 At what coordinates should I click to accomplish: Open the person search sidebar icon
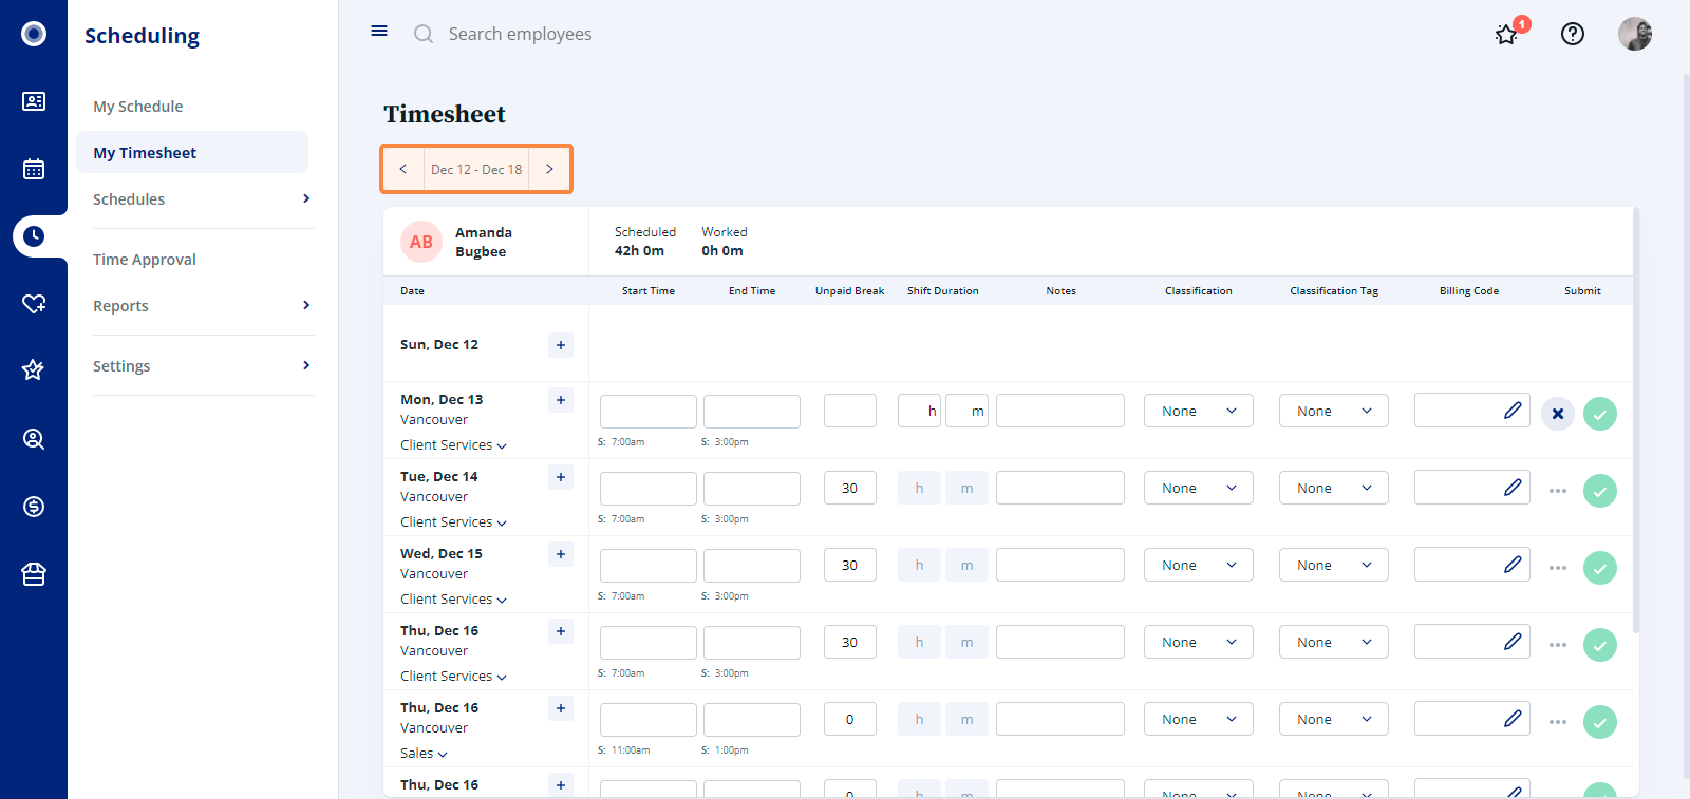tap(33, 439)
